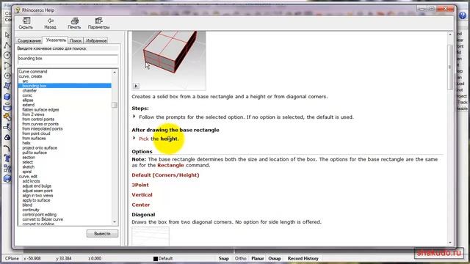Open the Vertical option link
Viewport: 470px width, 264px height.
[142, 195]
